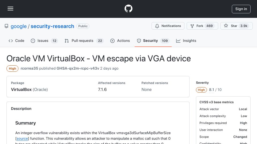Click the advisory title heading text
This screenshot has height=144, width=257.
[99, 58]
